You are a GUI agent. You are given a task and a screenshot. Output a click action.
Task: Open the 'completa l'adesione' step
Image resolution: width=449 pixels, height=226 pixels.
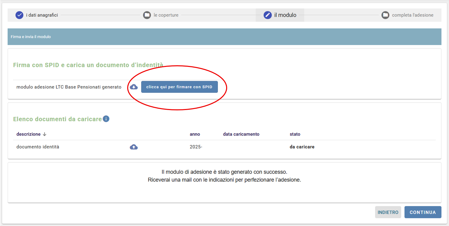412,15
